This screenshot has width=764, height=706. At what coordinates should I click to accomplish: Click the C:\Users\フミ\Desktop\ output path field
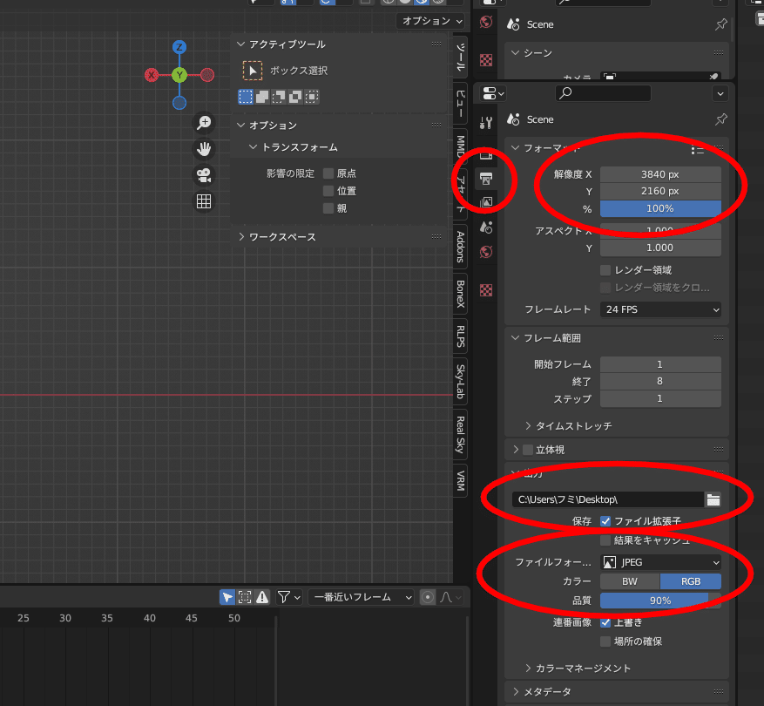pos(607,499)
